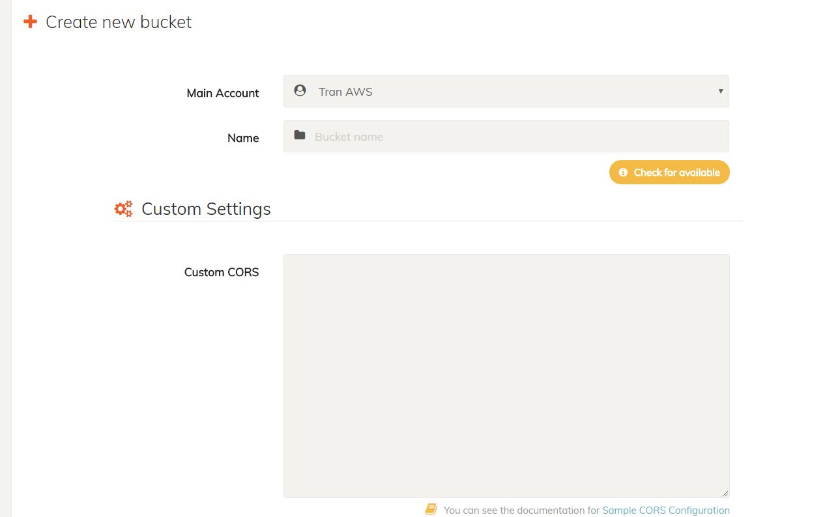Click the Name field label
840x517 pixels.
coord(243,138)
